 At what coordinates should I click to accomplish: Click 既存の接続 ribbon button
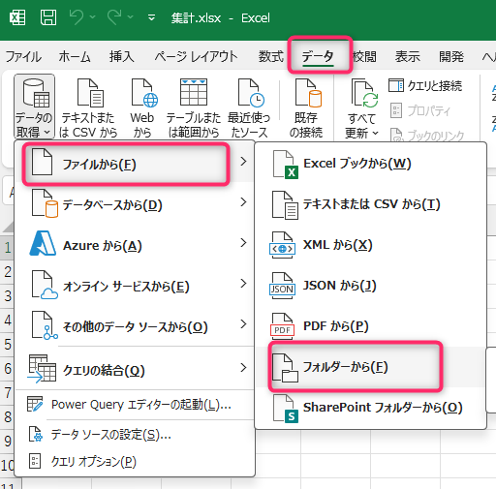pos(306,107)
